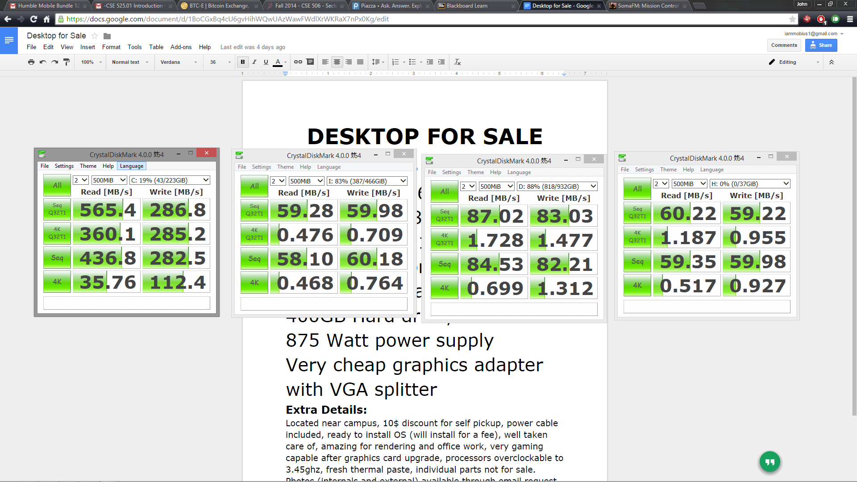Open the text color picker
This screenshot has height=482, width=857.
click(278, 62)
